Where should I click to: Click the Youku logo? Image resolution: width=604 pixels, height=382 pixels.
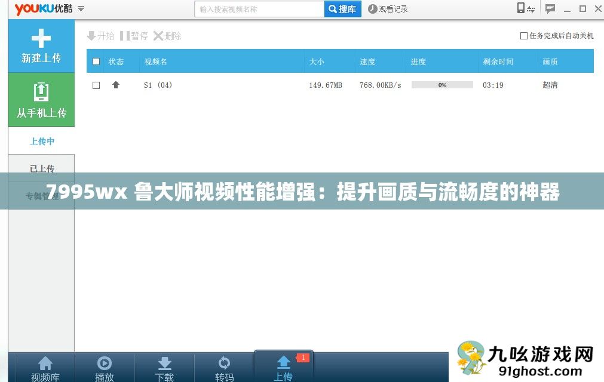[44, 8]
